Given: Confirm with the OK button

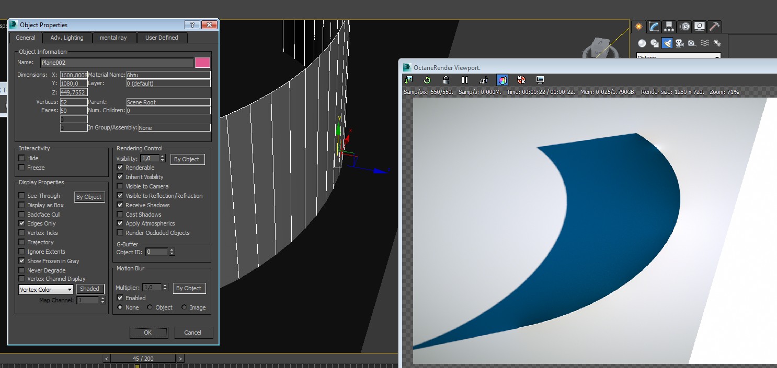Looking at the screenshot, I should click(x=148, y=333).
